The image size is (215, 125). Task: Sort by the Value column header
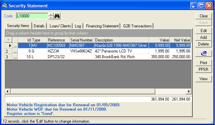click(x=159, y=40)
